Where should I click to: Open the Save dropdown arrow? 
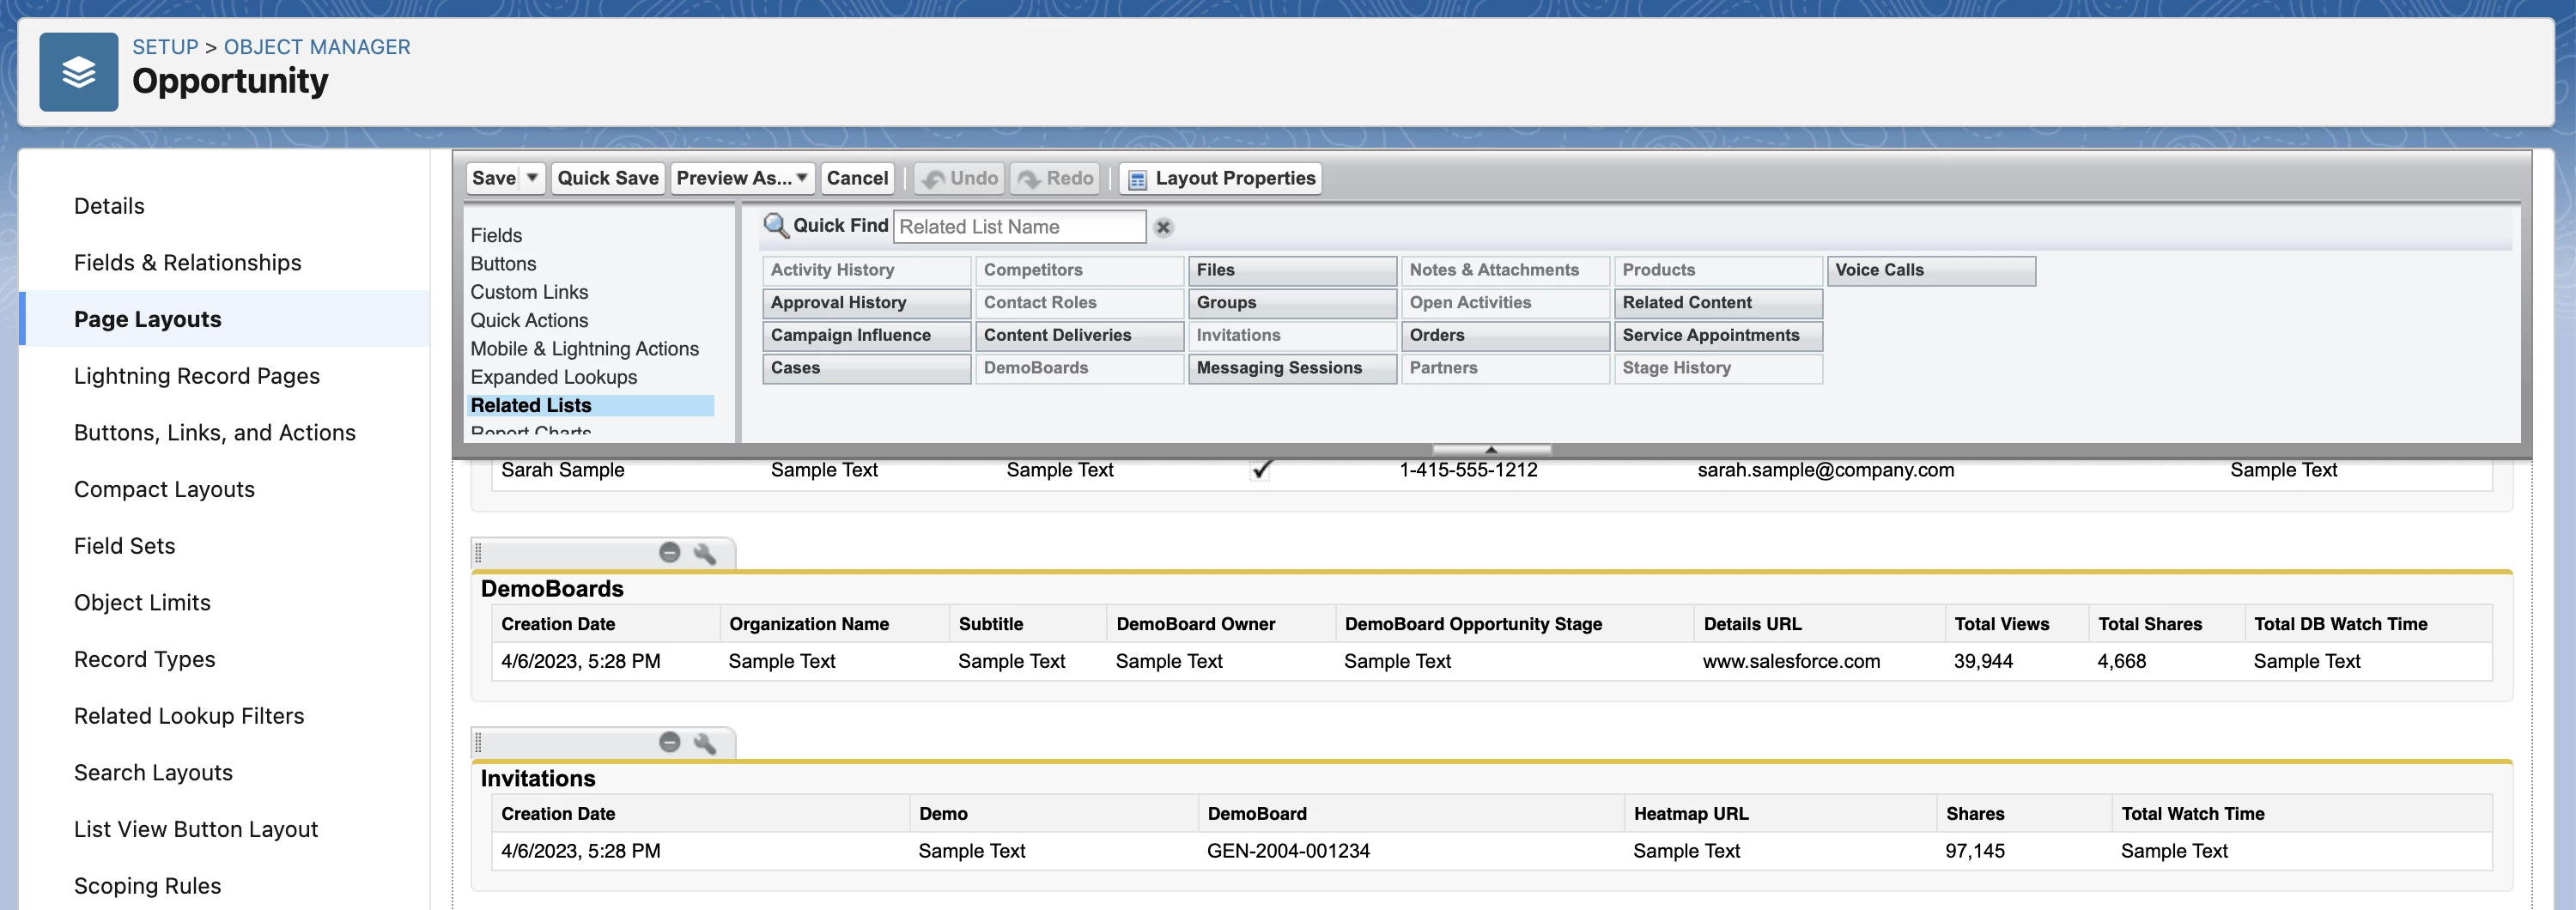532,178
